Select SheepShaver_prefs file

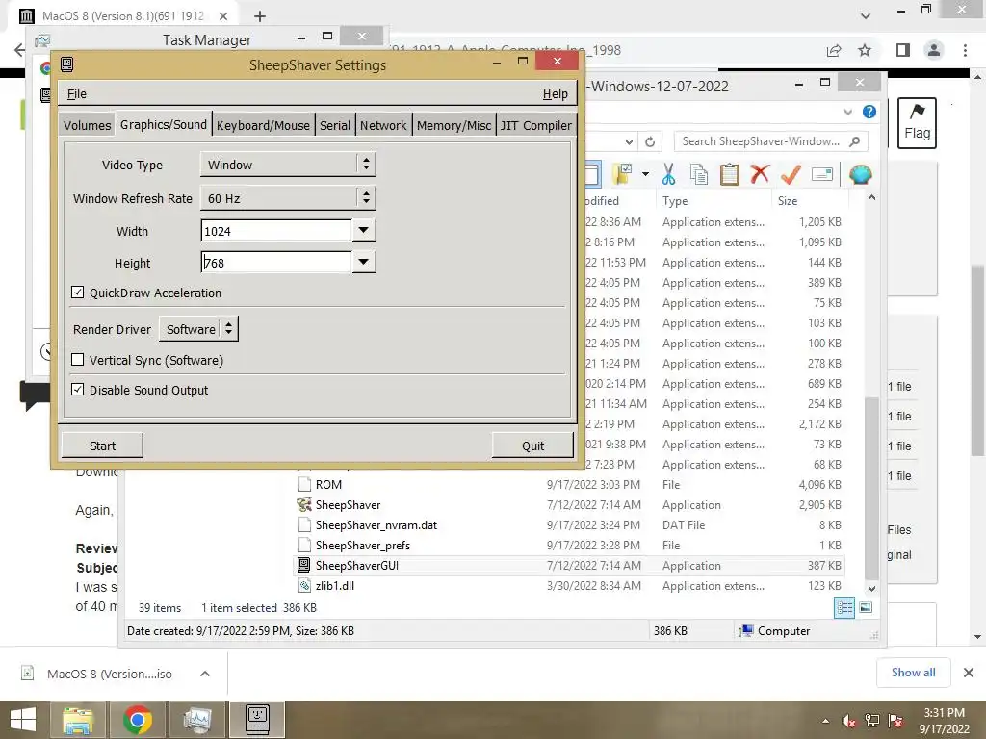point(570,545)
